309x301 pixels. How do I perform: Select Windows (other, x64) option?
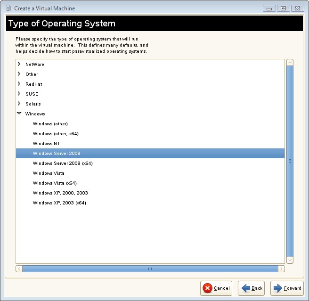tap(56, 134)
